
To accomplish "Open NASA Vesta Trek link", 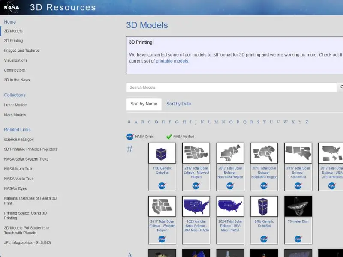I will coord(18,179).
